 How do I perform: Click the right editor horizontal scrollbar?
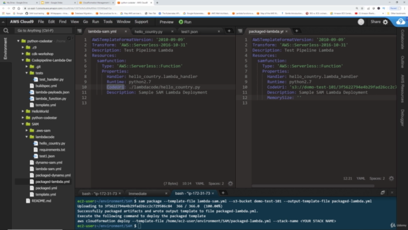tap(313, 186)
